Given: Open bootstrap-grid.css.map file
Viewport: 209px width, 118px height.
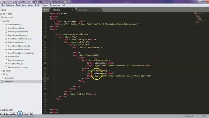Looking at the screenshot, I should click(x=18, y=32).
